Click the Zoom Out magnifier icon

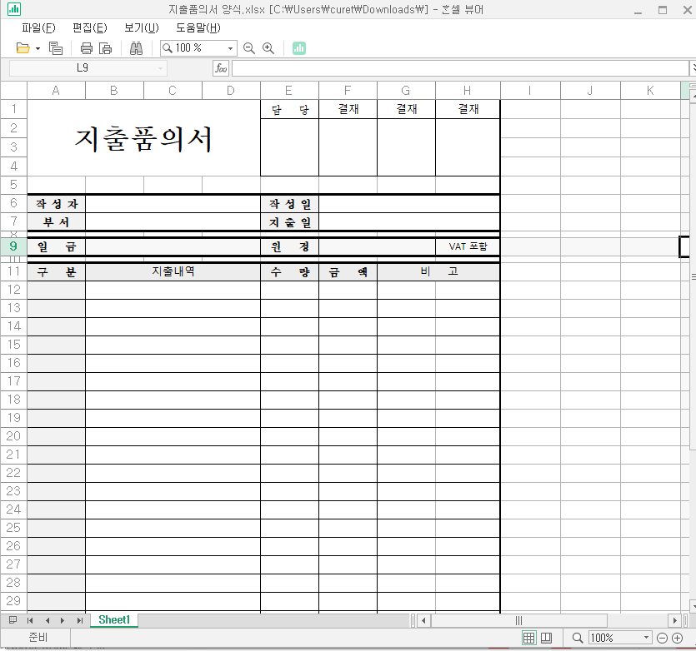click(248, 48)
